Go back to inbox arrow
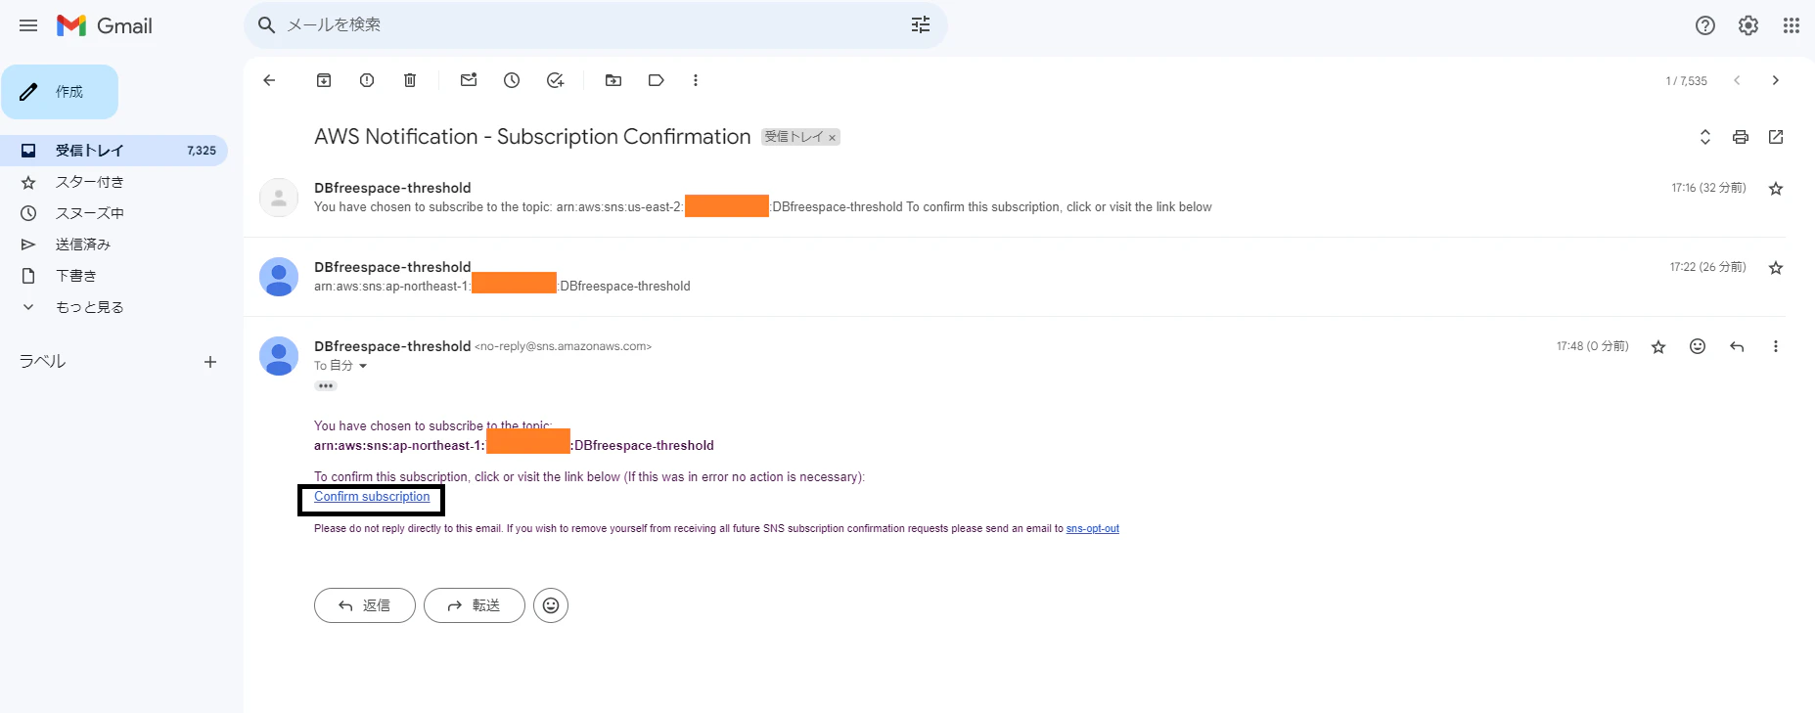This screenshot has height=713, width=1815. click(270, 80)
